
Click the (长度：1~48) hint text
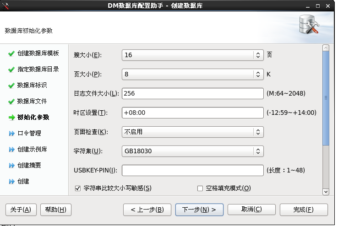click(286, 171)
